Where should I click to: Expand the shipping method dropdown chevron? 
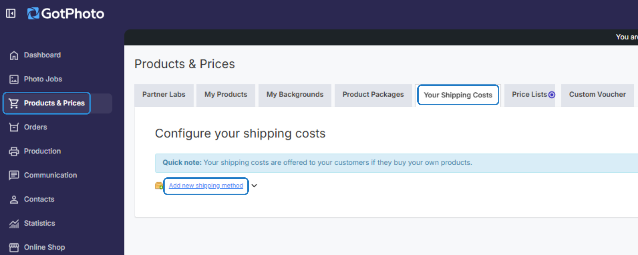click(x=254, y=185)
